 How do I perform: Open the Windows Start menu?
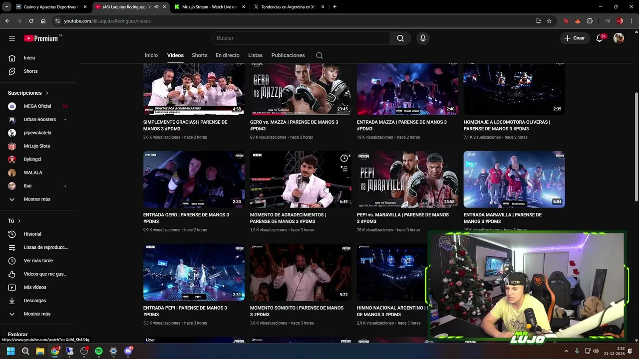pyautogui.click(x=11, y=351)
